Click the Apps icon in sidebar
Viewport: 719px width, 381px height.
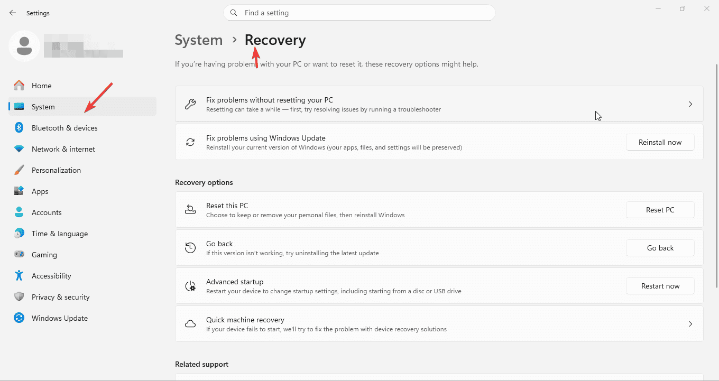click(x=19, y=191)
